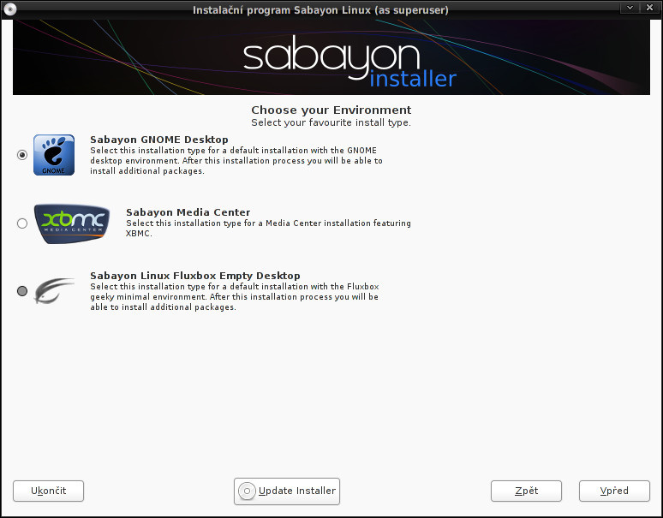Click the Update Installer button
The image size is (663, 518).
287,491
